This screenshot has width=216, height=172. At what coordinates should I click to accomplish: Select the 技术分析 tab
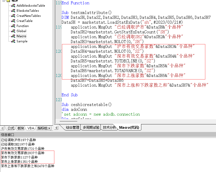(x=109, y=127)
